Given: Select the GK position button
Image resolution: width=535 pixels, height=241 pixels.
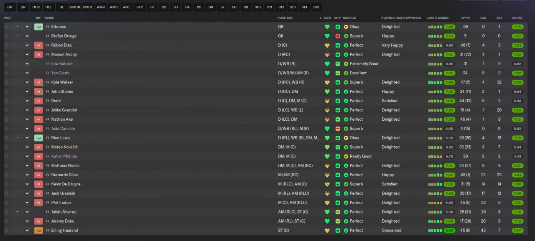Looking at the screenshot, I should [x=10, y=7].
